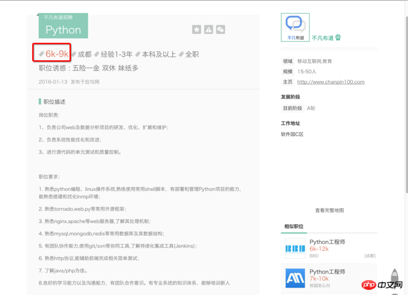Click the 领域 field label

(x=288, y=61)
